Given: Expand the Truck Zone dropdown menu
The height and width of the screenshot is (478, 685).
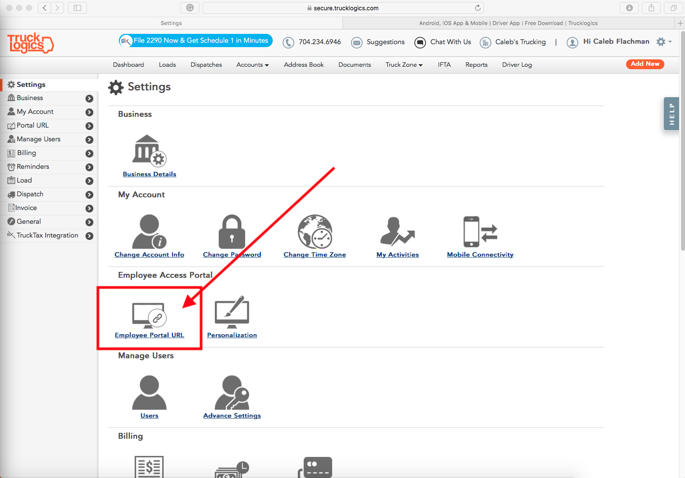Looking at the screenshot, I should 404,65.
